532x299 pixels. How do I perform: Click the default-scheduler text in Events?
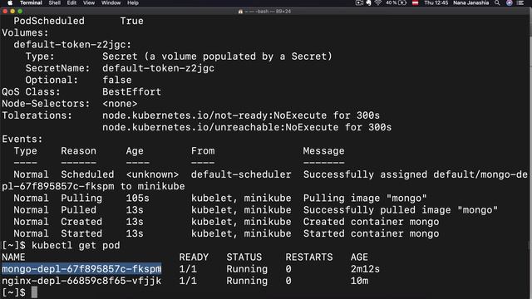241,174
